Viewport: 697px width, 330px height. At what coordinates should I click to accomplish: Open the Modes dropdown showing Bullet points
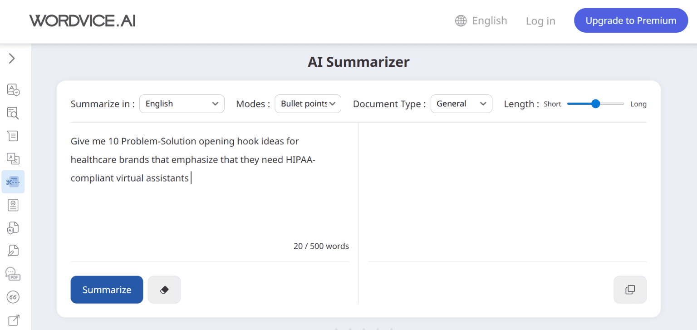pyautogui.click(x=308, y=104)
